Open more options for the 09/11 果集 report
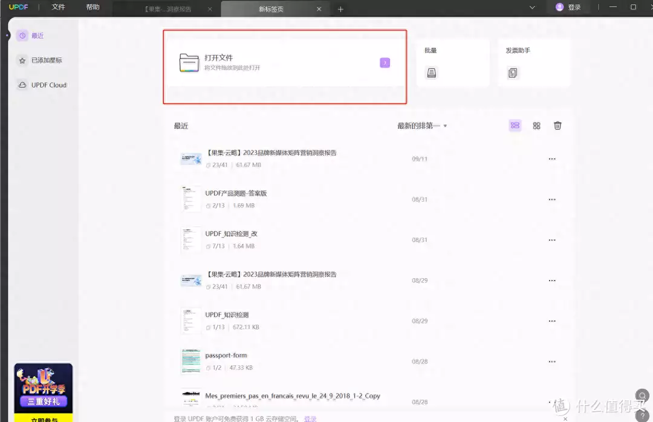The image size is (653, 422). (552, 159)
